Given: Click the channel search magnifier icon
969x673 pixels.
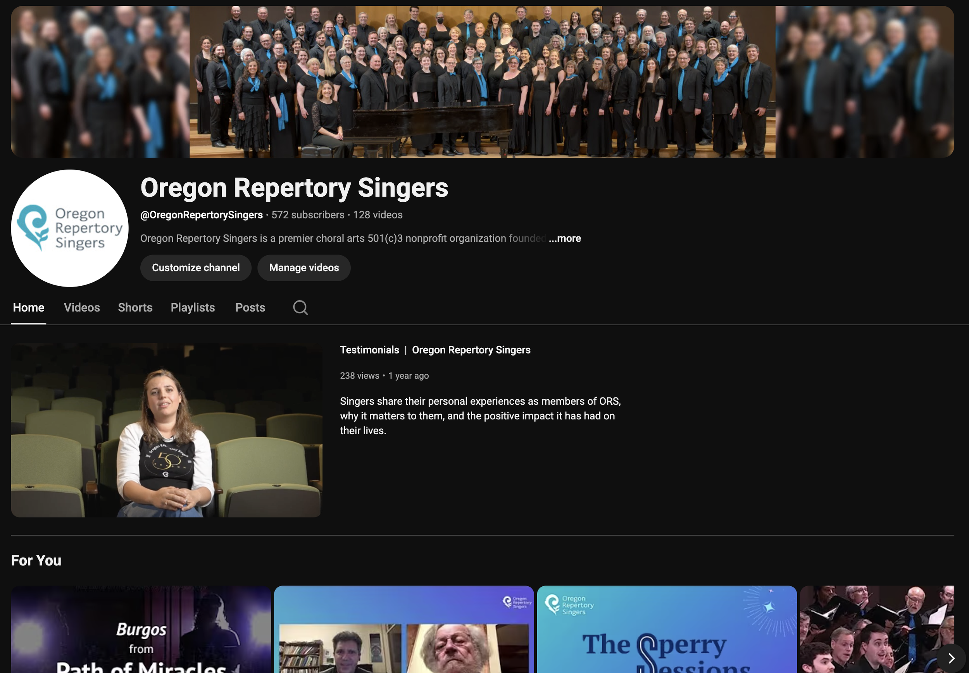Looking at the screenshot, I should coord(300,307).
